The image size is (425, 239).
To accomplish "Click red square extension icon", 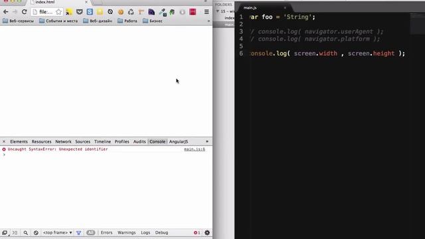I will click(x=193, y=12).
